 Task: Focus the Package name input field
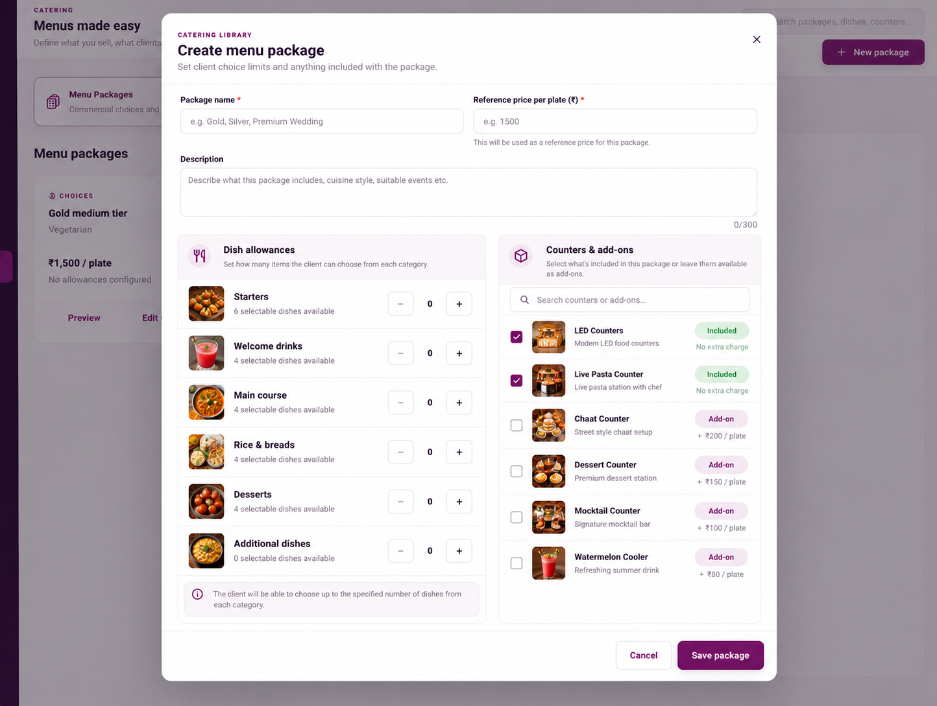pyautogui.click(x=322, y=121)
